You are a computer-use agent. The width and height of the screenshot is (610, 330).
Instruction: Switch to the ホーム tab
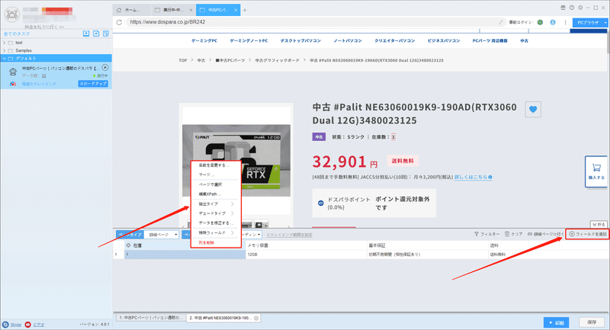[132, 10]
